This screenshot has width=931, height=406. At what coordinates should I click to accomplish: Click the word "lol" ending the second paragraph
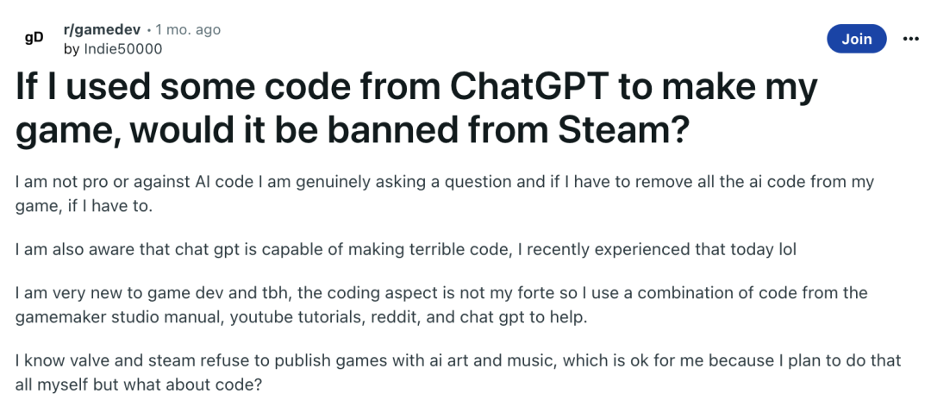787,249
